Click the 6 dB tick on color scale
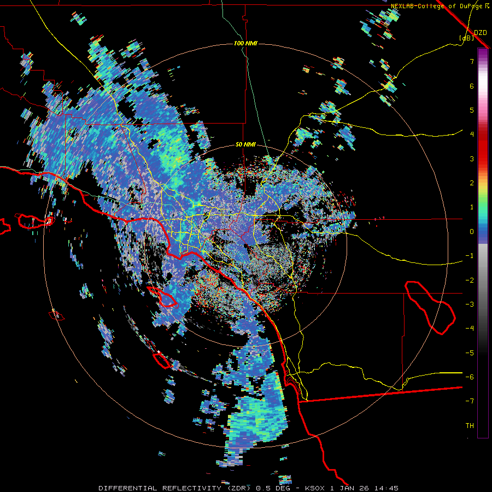Image resolution: width=492 pixels, height=492 pixels. (472, 86)
